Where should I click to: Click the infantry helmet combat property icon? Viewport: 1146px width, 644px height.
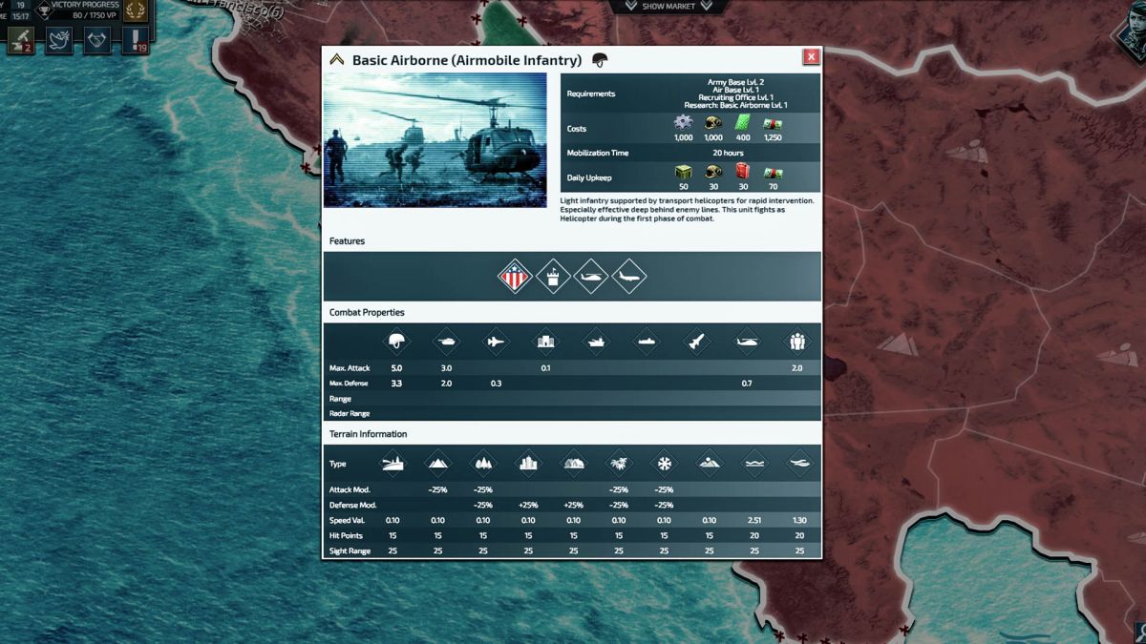pos(396,342)
